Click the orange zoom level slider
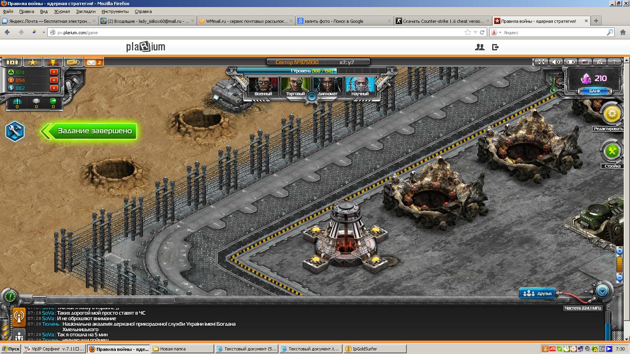This screenshot has width=630, height=354. point(619,264)
